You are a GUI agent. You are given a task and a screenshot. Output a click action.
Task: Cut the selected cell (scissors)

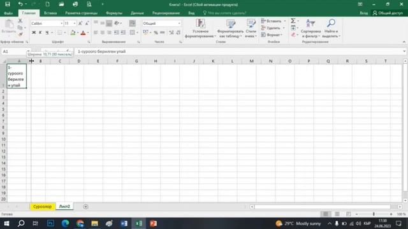pos(20,21)
